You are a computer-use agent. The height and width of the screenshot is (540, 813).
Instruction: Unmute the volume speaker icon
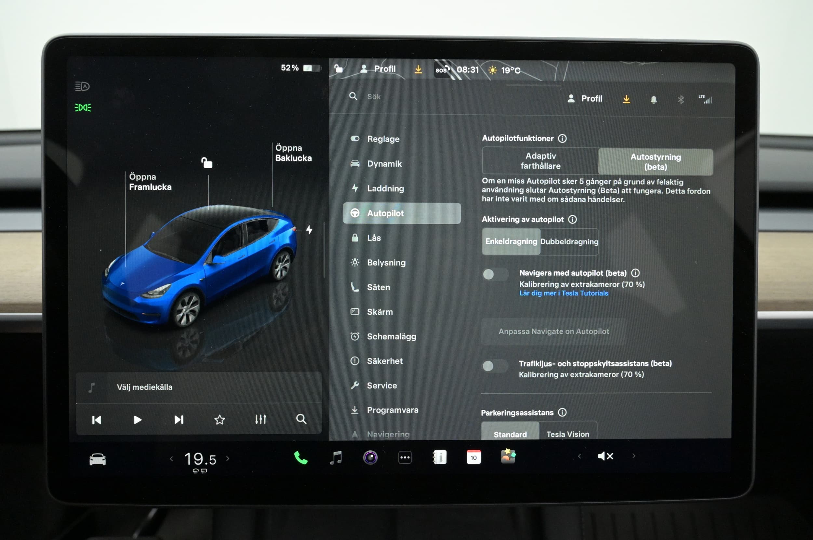(x=606, y=456)
